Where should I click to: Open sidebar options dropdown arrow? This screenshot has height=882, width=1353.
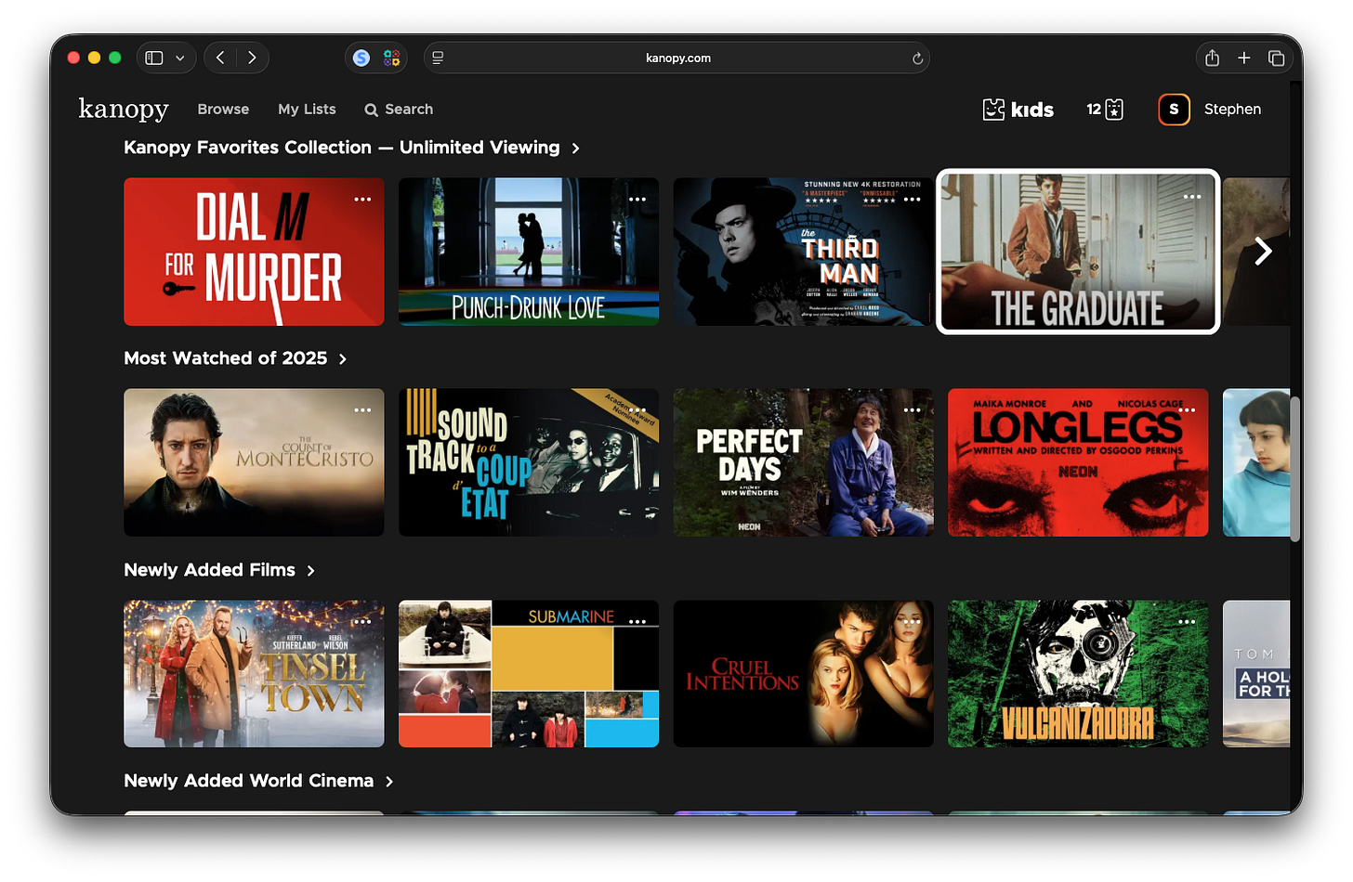click(180, 58)
